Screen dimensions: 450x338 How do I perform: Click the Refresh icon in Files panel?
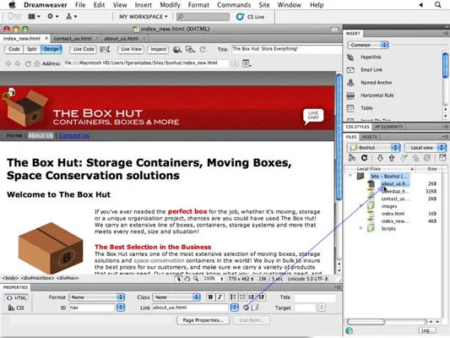[365, 158]
